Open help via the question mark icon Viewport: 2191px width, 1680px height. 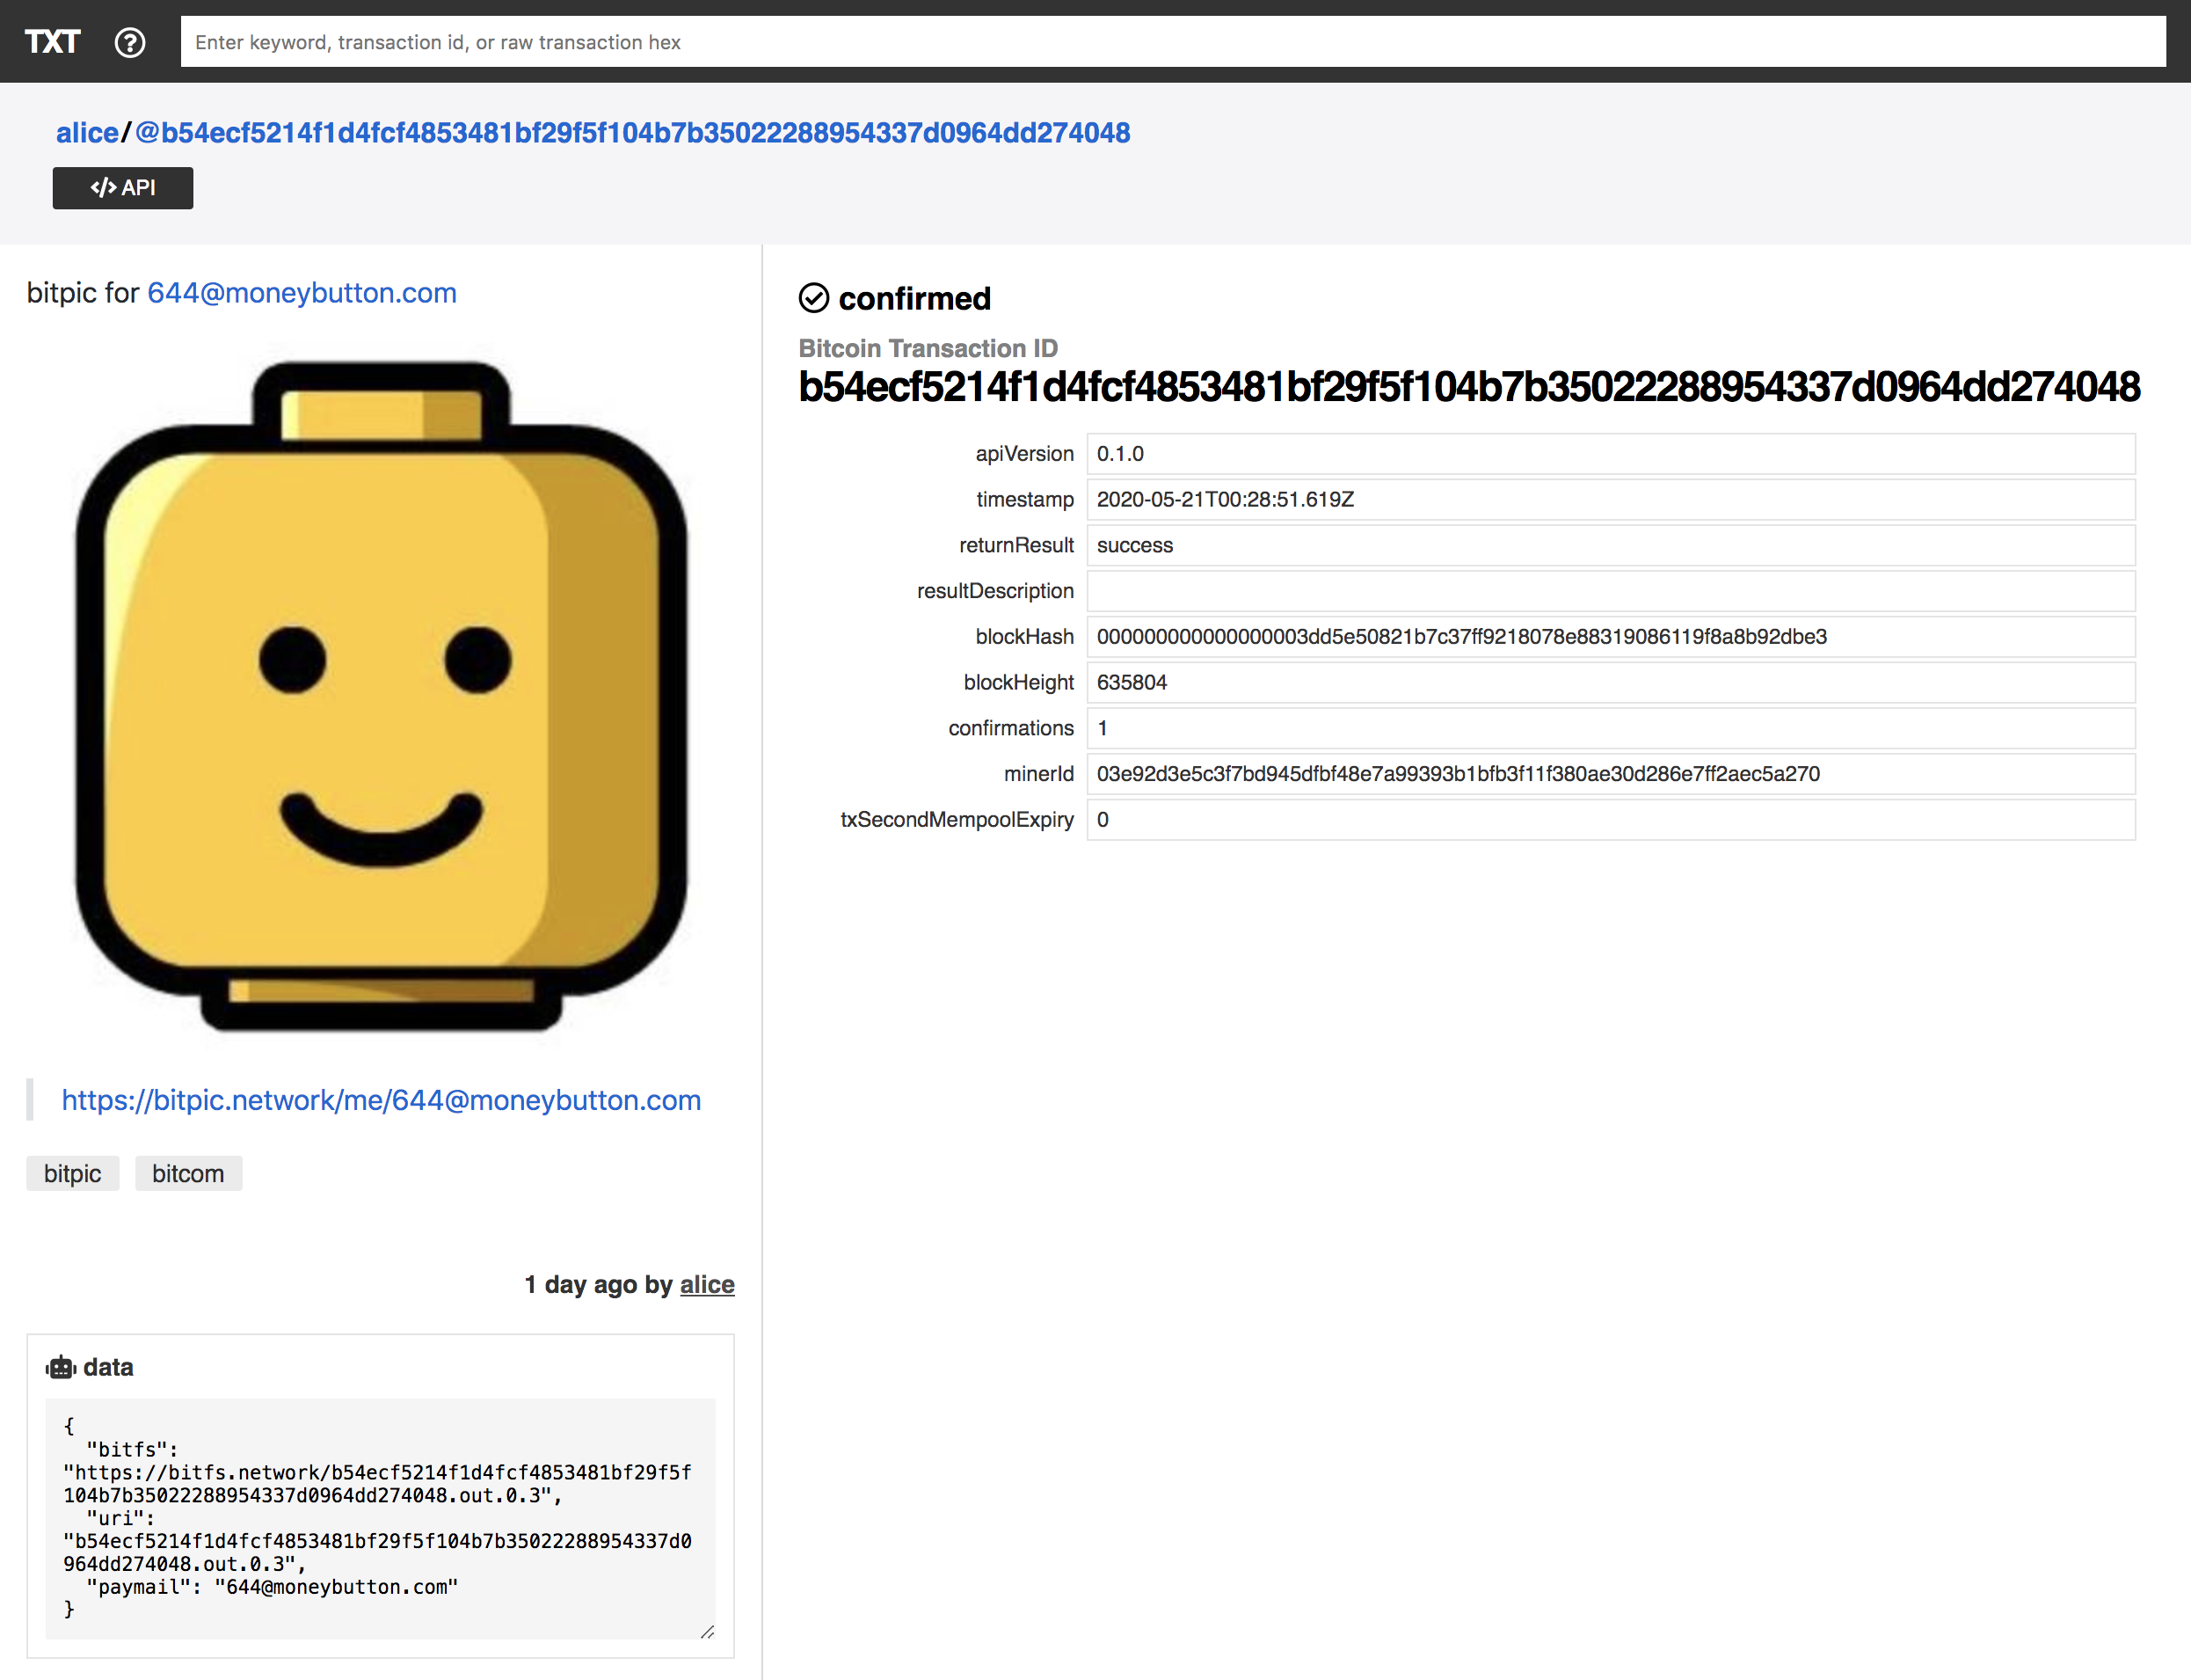click(130, 42)
